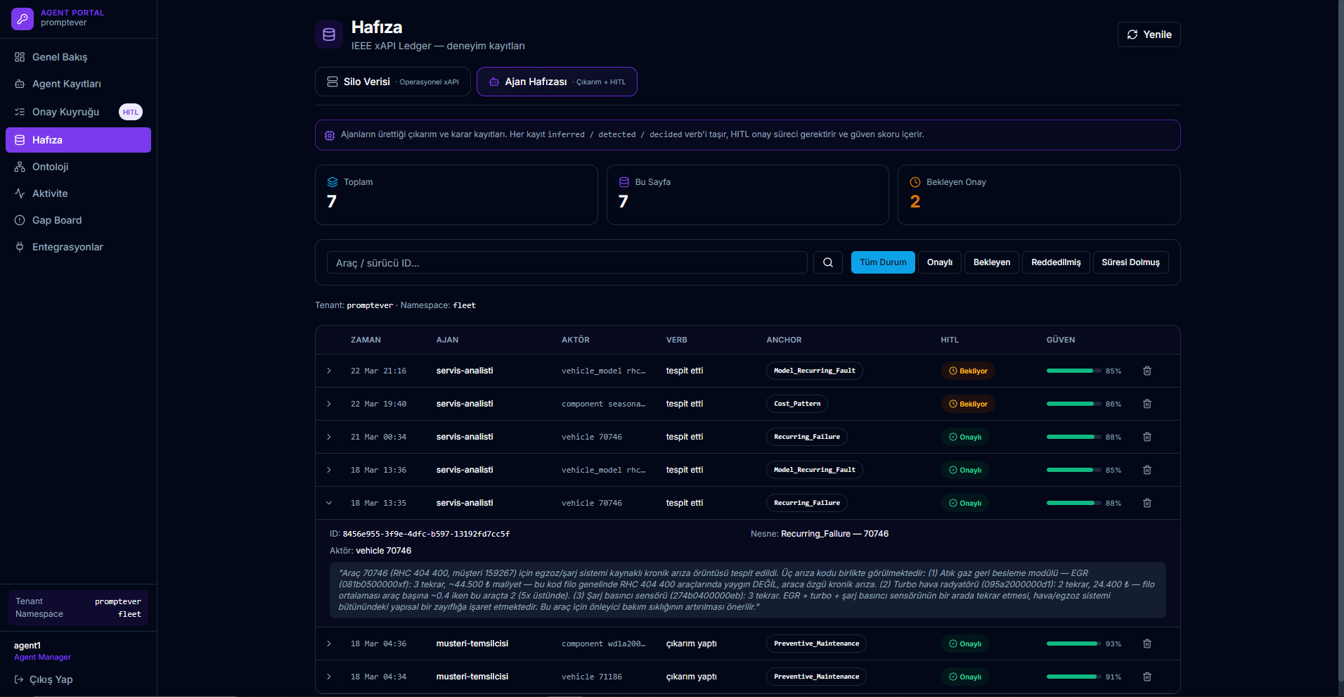Select the Ajan Hafızası tab
This screenshot has height=697, width=1344.
pyautogui.click(x=557, y=82)
